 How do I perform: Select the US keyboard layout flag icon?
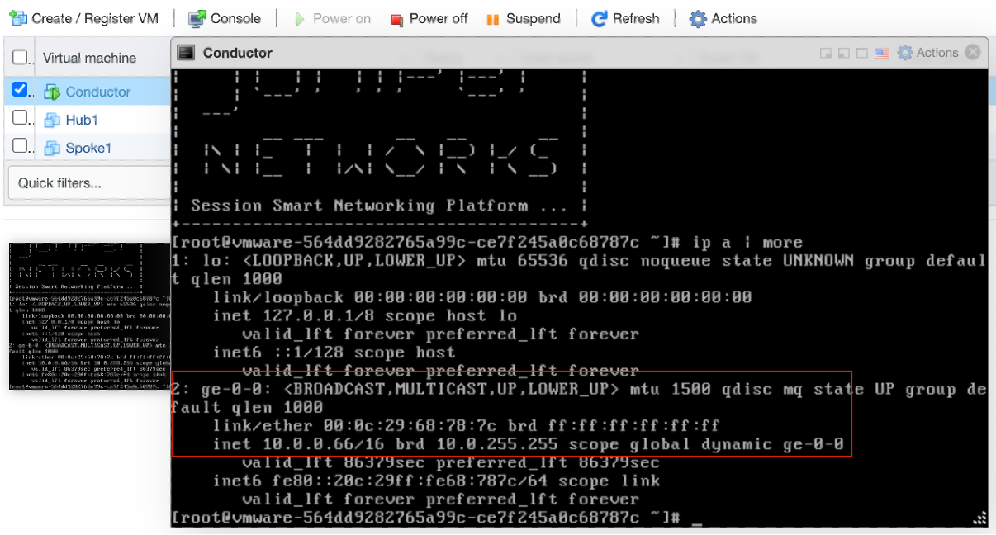coord(882,53)
